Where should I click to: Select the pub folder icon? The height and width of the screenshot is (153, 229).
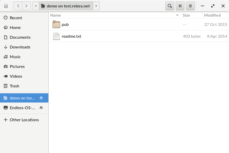click(x=56, y=24)
